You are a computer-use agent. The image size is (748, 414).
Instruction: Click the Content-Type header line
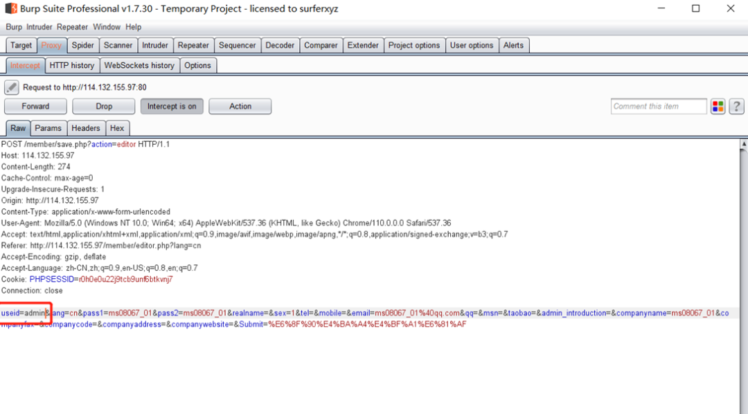pos(86,212)
